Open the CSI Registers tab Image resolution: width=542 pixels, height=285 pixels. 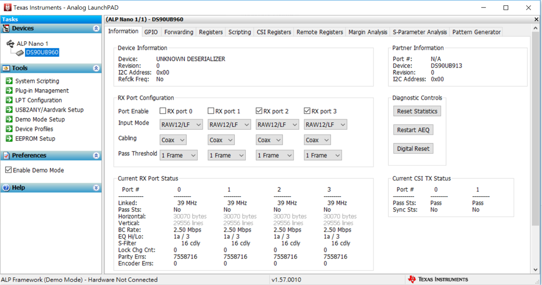(x=274, y=32)
